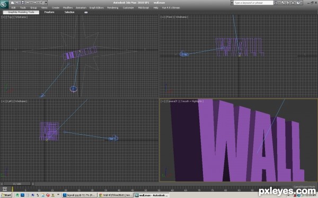Image resolution: width=318 pixels, height=198 pixels.
Task: Select the Graphite Modeling Tools tab
Action: [21, 12]
